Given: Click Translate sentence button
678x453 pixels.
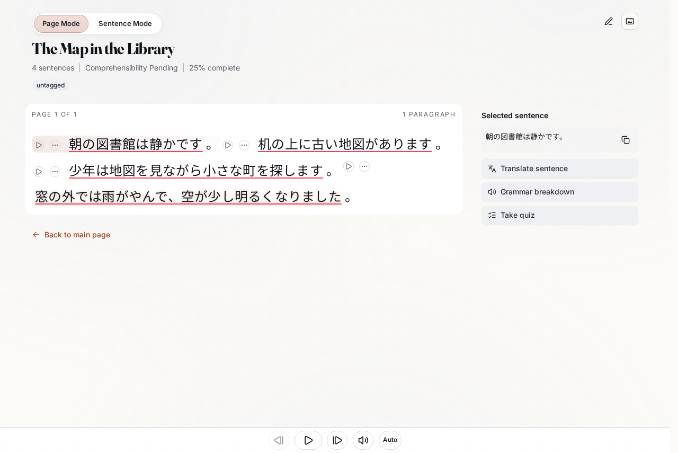Looking at the screenshot, I should (560, 168).
